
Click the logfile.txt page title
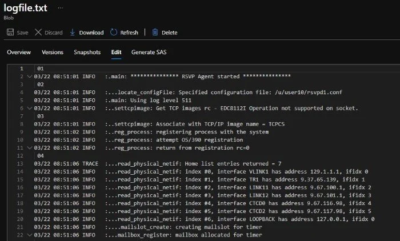coord(26,8)
